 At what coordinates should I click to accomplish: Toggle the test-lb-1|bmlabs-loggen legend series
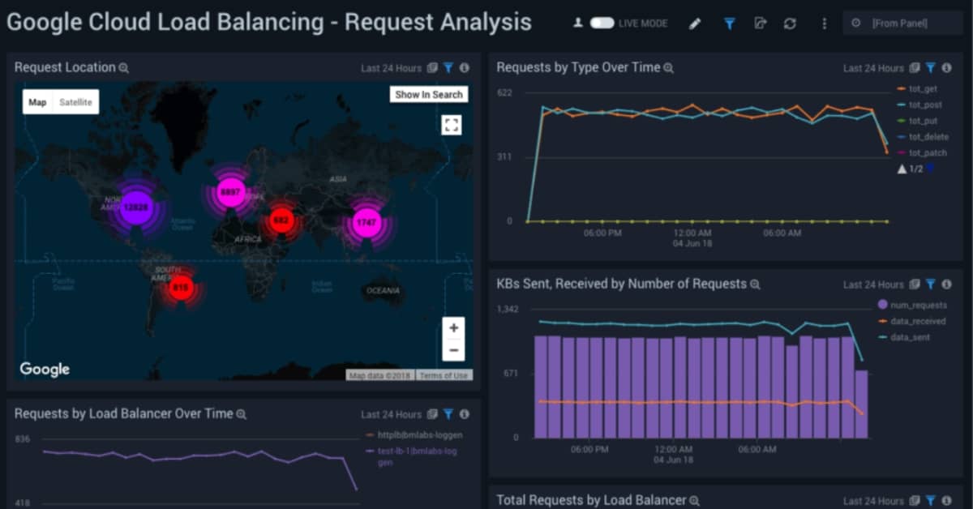[x=413, y=456]
